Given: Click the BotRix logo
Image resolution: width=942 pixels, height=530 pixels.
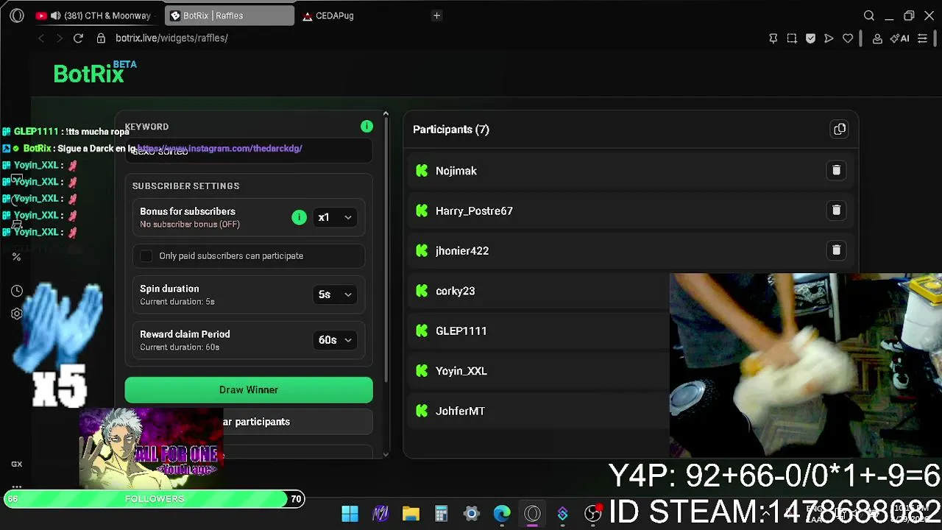Looking at the screenshot, I should click(x=95, y=73).
